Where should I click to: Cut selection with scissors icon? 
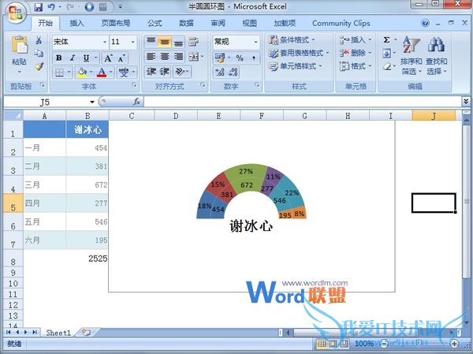coord(39,40)
